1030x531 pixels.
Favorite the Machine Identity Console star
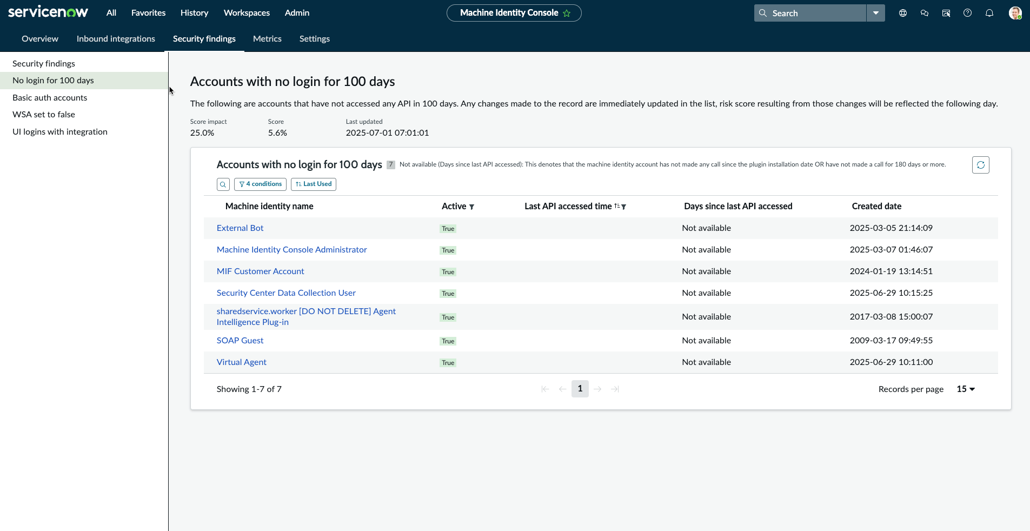[567, 13]
